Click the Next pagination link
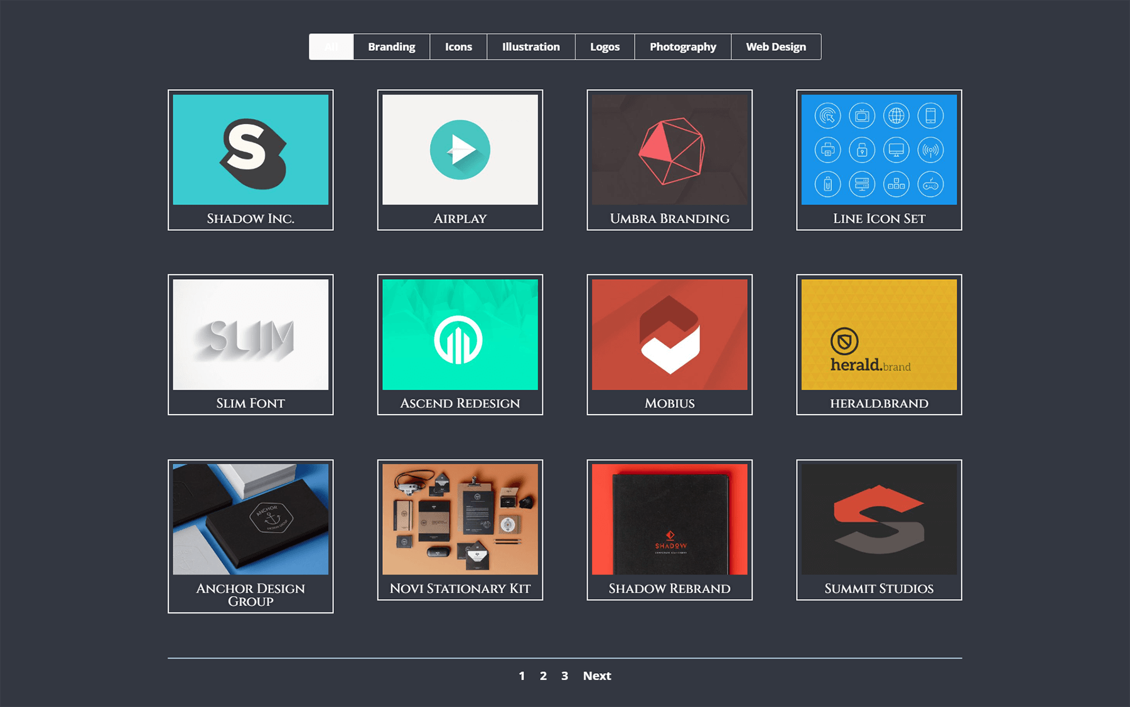 click(596, 676)
